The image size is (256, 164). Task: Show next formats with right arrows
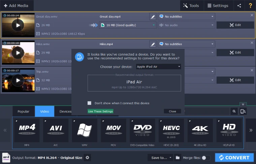tap(251, 130)
